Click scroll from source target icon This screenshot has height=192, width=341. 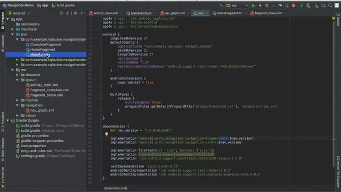pos(62,13)
